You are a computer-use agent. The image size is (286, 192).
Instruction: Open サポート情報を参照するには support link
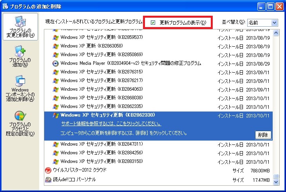[x=111, y=124]
